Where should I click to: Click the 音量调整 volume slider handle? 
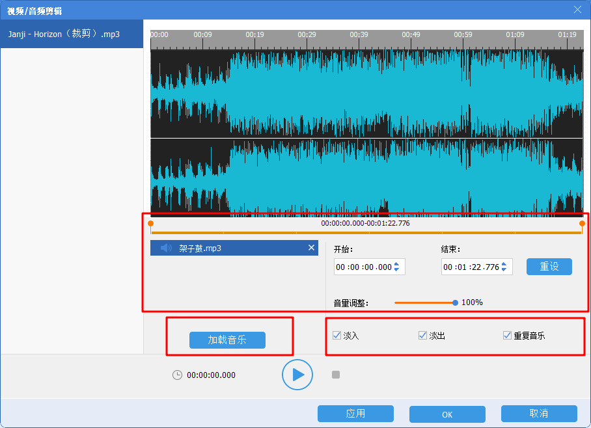[455, 302]
